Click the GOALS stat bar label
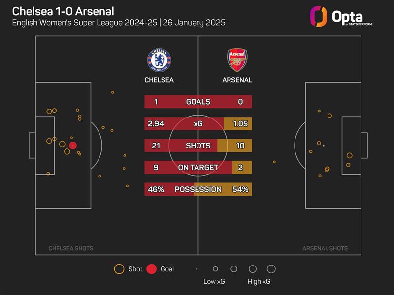Image resolution: width=394 pixels, height=295 pixels. 198,102
